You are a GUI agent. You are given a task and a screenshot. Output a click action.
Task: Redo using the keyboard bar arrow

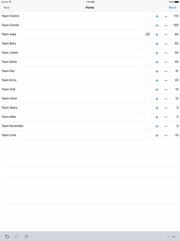(17, 237)
